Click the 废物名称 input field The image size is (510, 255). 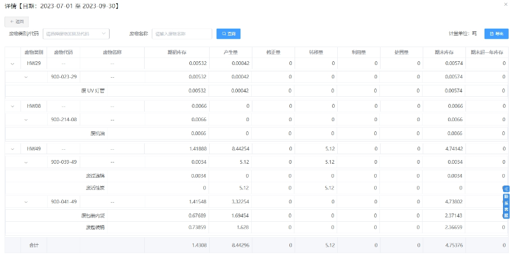pyautogui.click(x=182, y=34)
